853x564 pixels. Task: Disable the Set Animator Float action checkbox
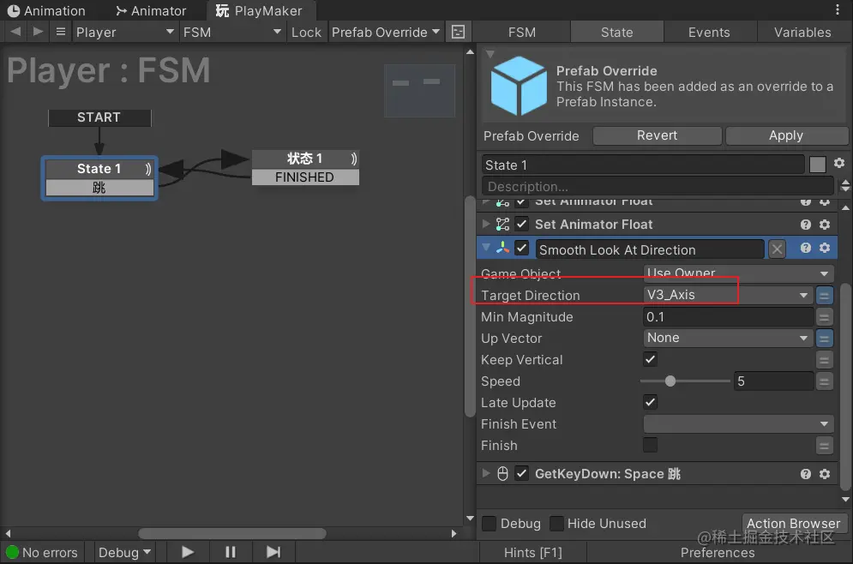click(521, 224)
